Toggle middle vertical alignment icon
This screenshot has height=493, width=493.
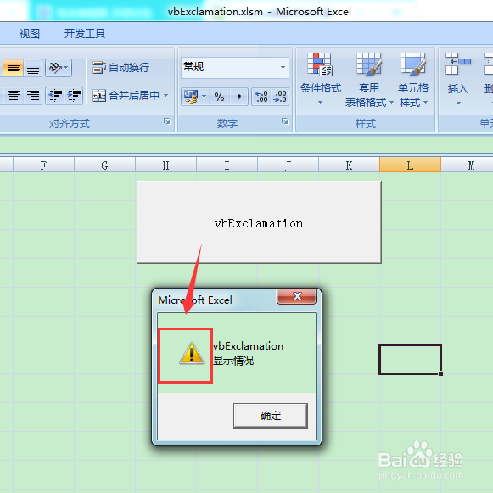coord(14,68)
